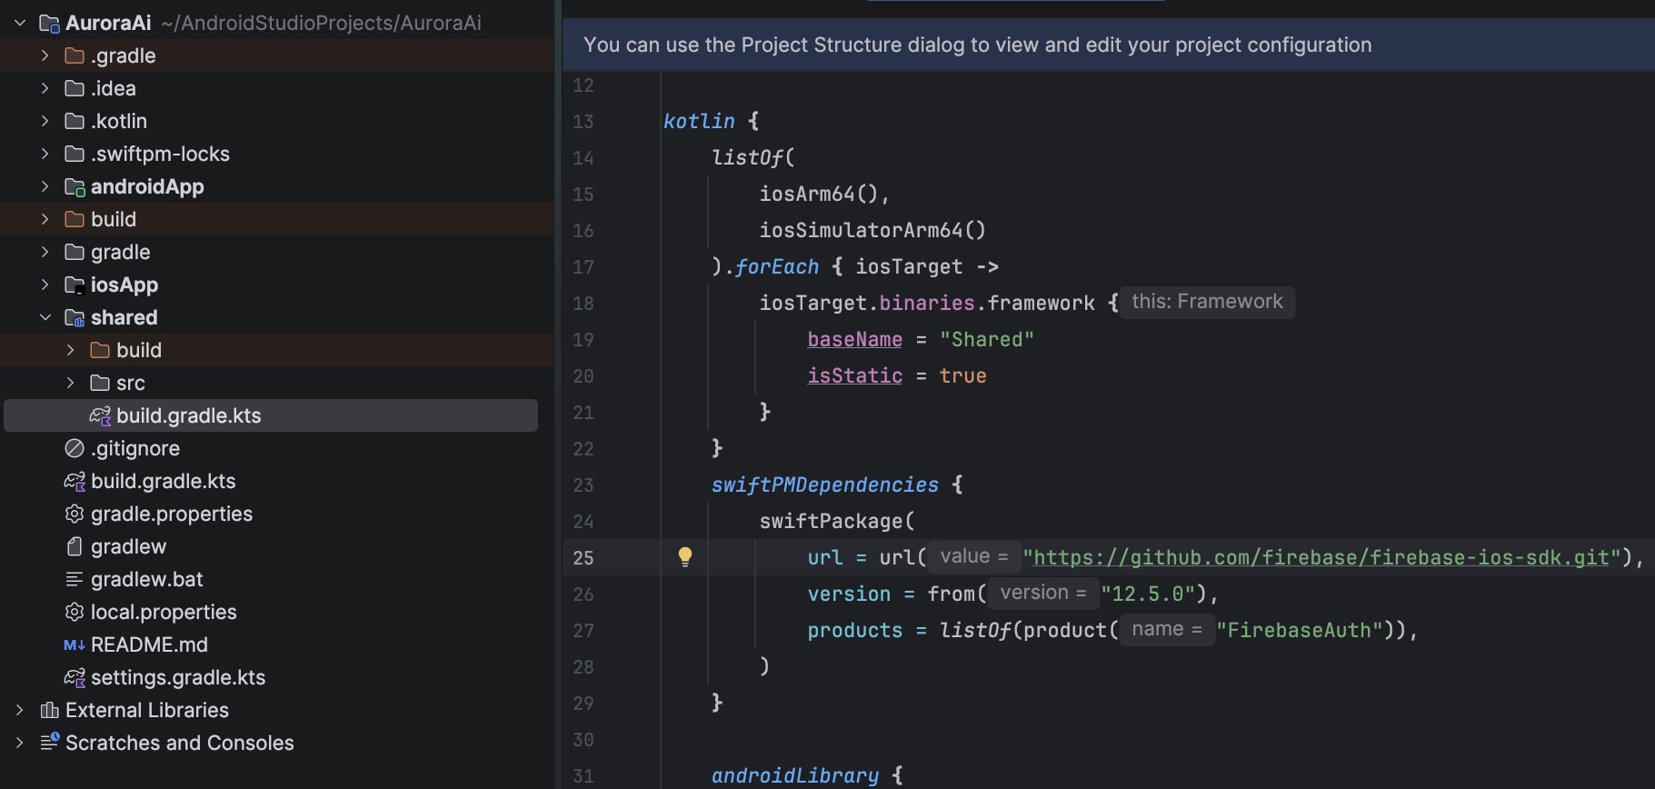The width and height of the screenshot is (1655, 789).
Task: Click the settings.gradle.kts Gradle icon
Action: click(75, 677)
